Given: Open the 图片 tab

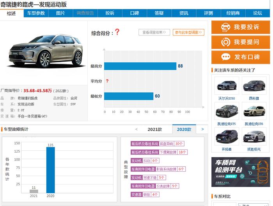Looking at the screenshot, I should pyautogui.click(x=60, y=13).
